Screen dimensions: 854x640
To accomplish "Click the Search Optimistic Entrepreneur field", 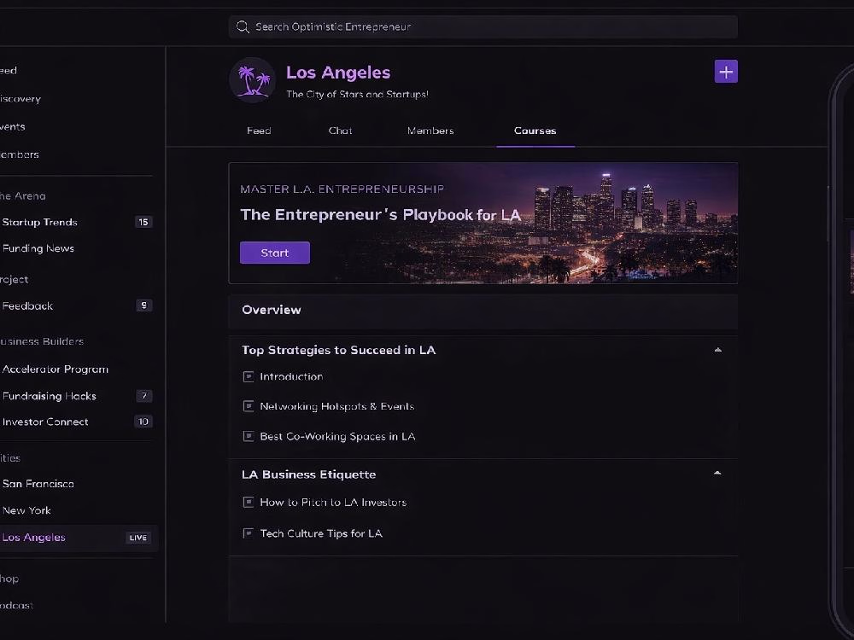I will (x=483, y=26).
